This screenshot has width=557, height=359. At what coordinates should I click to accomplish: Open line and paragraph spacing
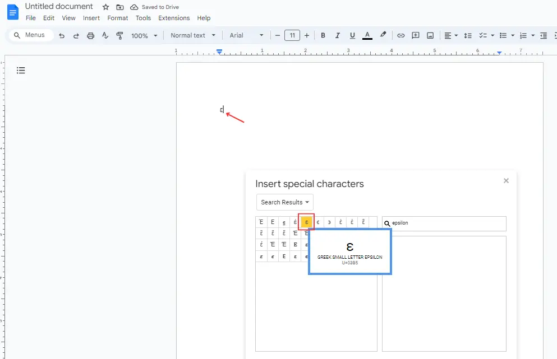pos(468,35)
